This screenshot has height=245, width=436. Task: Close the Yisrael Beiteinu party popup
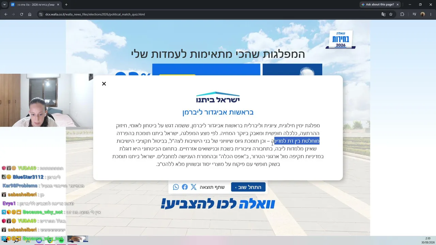pyautogui.click(x=104, y=84)
